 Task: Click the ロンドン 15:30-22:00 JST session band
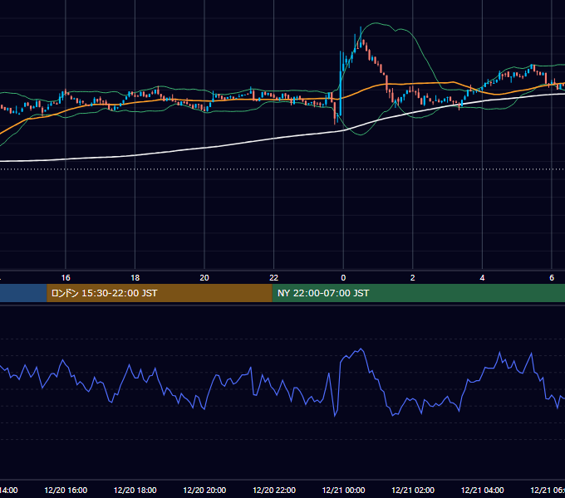(160, 293)
